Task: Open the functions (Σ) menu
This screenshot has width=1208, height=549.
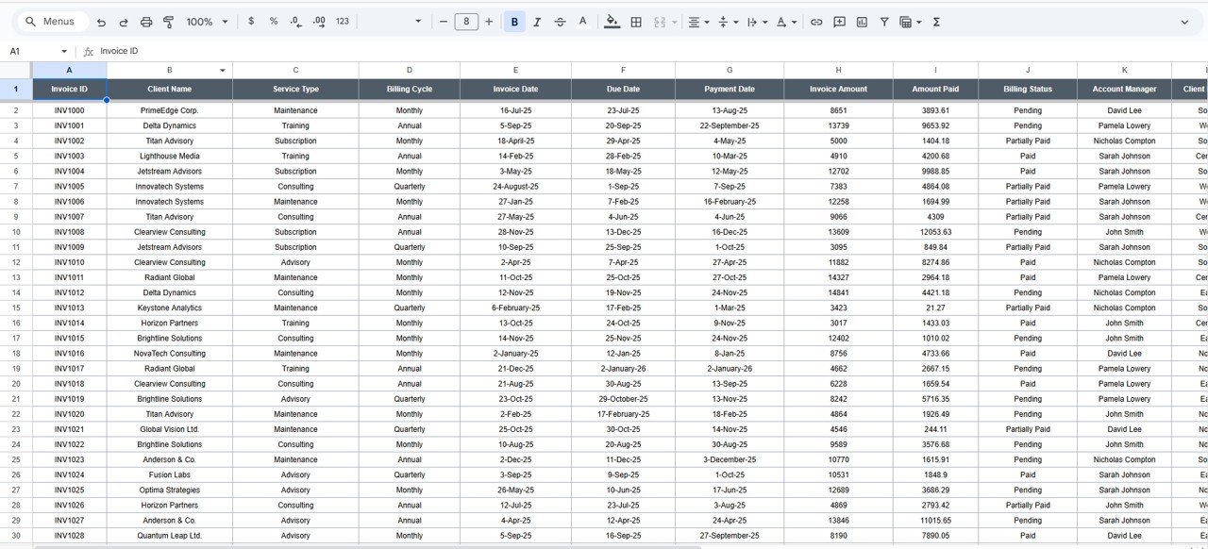Action: [935, 20]
